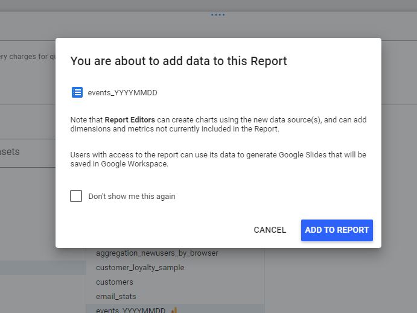Click the dialog title about adding data

coord(179,61)
